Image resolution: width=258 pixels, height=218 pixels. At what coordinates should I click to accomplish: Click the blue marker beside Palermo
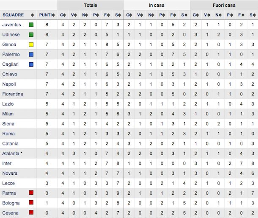click(31, 54)
